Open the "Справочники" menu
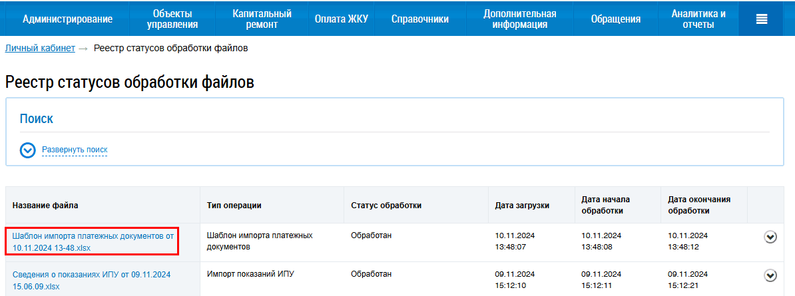 419,19
